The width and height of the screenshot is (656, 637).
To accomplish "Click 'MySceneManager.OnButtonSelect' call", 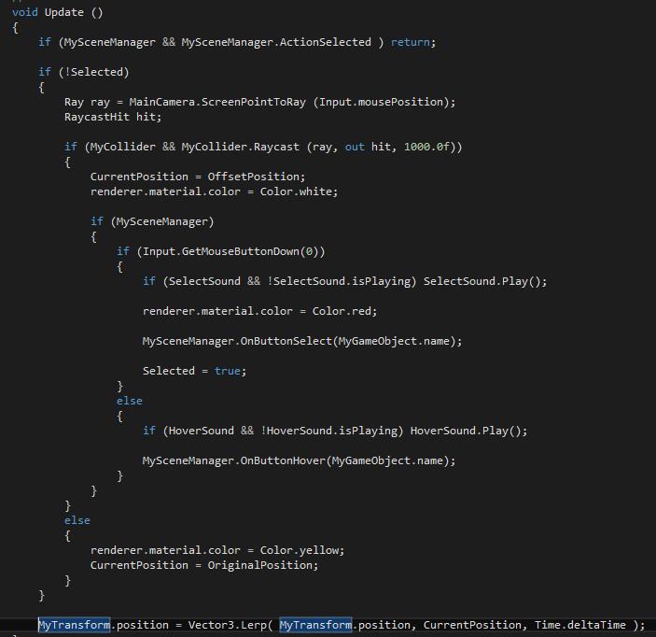I will coord(237,341).
